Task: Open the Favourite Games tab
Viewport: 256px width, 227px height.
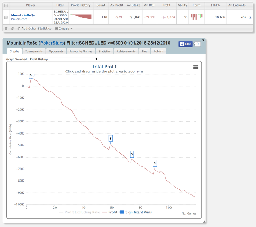Action: click(x=81, y=51)
